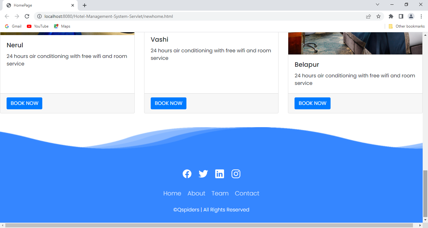Click the Belapur room image
This screenshot has height=228, width=428.
point(355,43)
